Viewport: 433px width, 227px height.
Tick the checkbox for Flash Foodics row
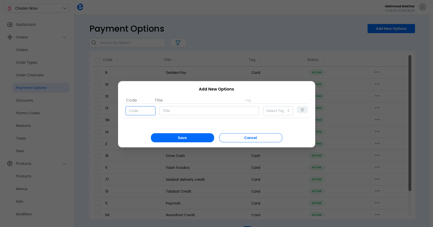pyautogui.click(x=98, y=168)
